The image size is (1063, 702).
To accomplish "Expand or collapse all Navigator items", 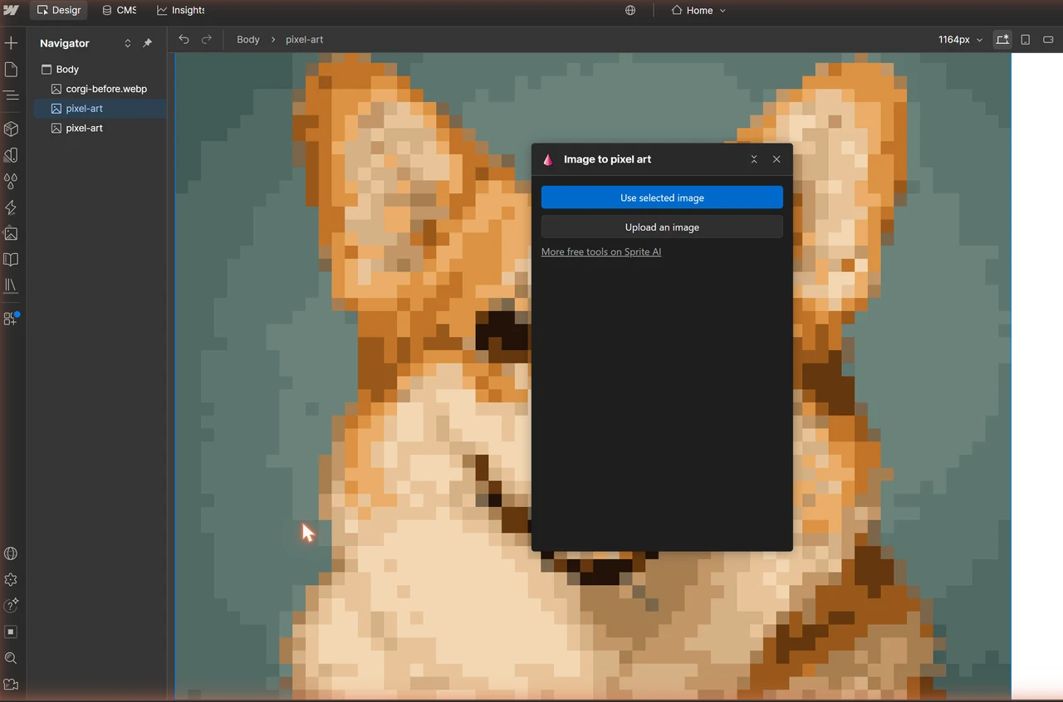I will (x=128, y=43).
